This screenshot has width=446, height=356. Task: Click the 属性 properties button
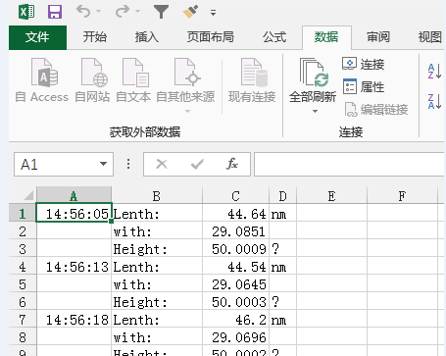[x=364, y=86]
